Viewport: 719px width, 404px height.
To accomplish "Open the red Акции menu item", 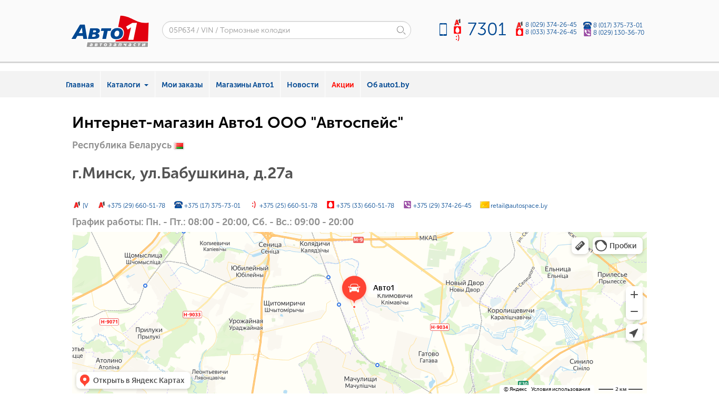I will point(343,85).
